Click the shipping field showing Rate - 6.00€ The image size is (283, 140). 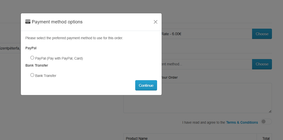click(x=206, y=34)
